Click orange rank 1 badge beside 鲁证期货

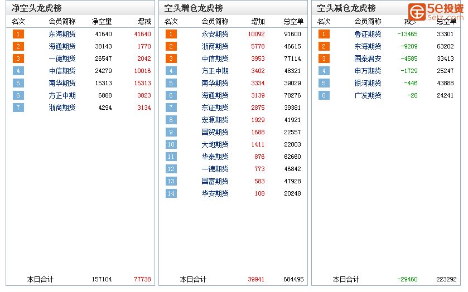[324, 34]
